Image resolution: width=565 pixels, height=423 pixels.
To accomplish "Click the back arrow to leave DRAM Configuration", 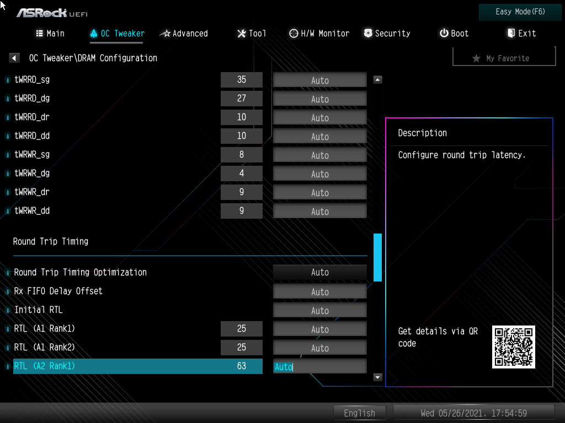I will [x=14, y=57].
